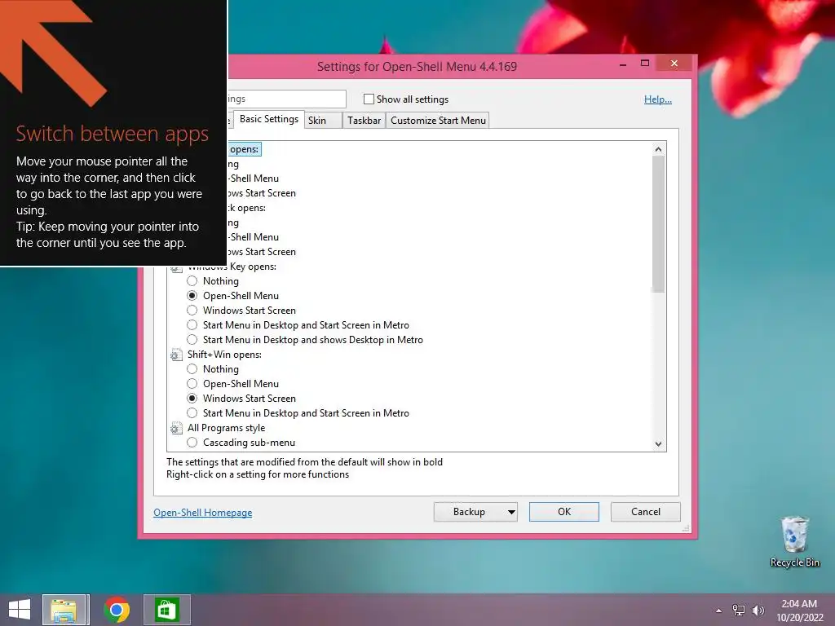This screenshot has height=626, width=835.
Task: Launch Google Chrome from the taskbar
Action: 117,610
